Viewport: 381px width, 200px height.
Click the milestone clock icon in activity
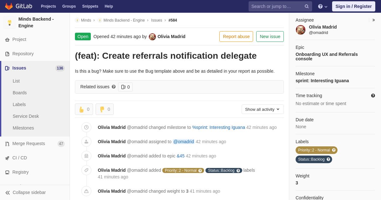(86, 127)
